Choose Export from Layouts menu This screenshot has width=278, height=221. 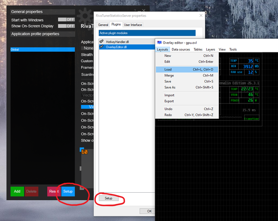pos(187,101)
